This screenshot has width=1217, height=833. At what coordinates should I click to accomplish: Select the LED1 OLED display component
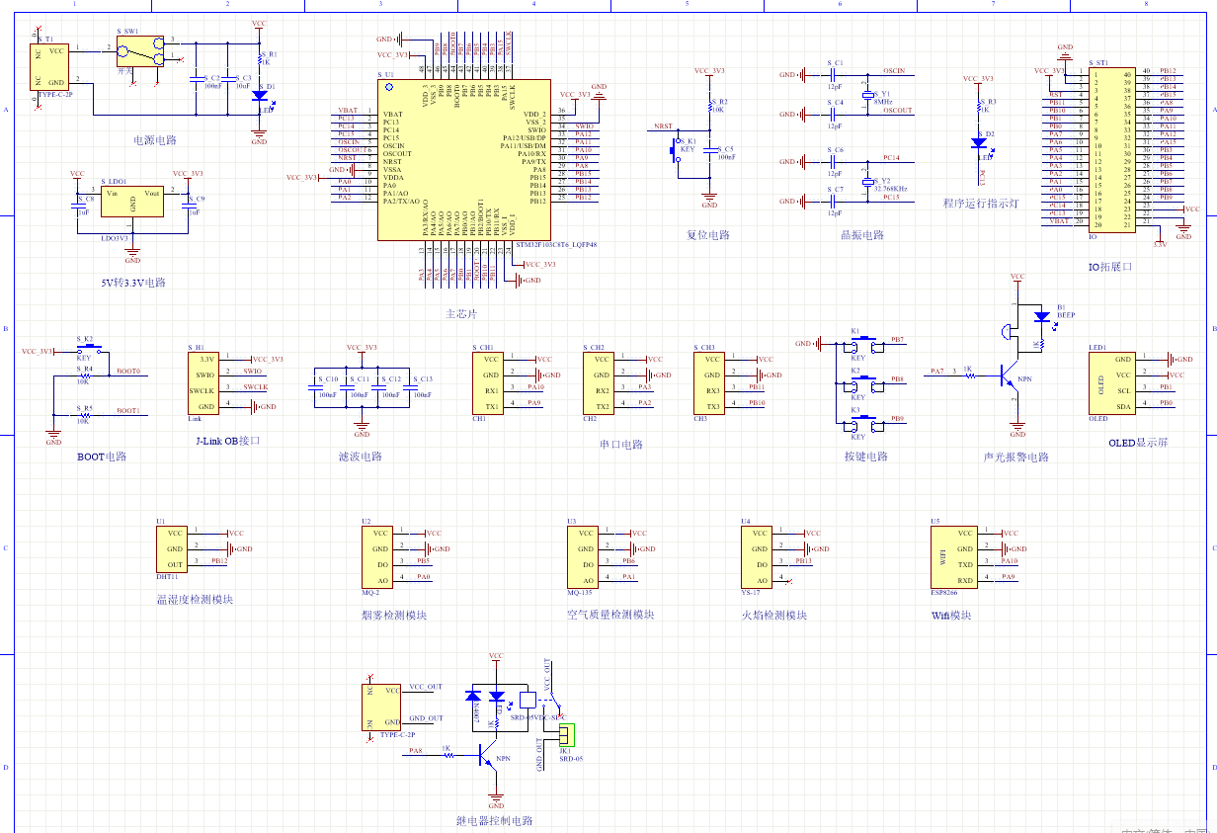pos(1110,383)
